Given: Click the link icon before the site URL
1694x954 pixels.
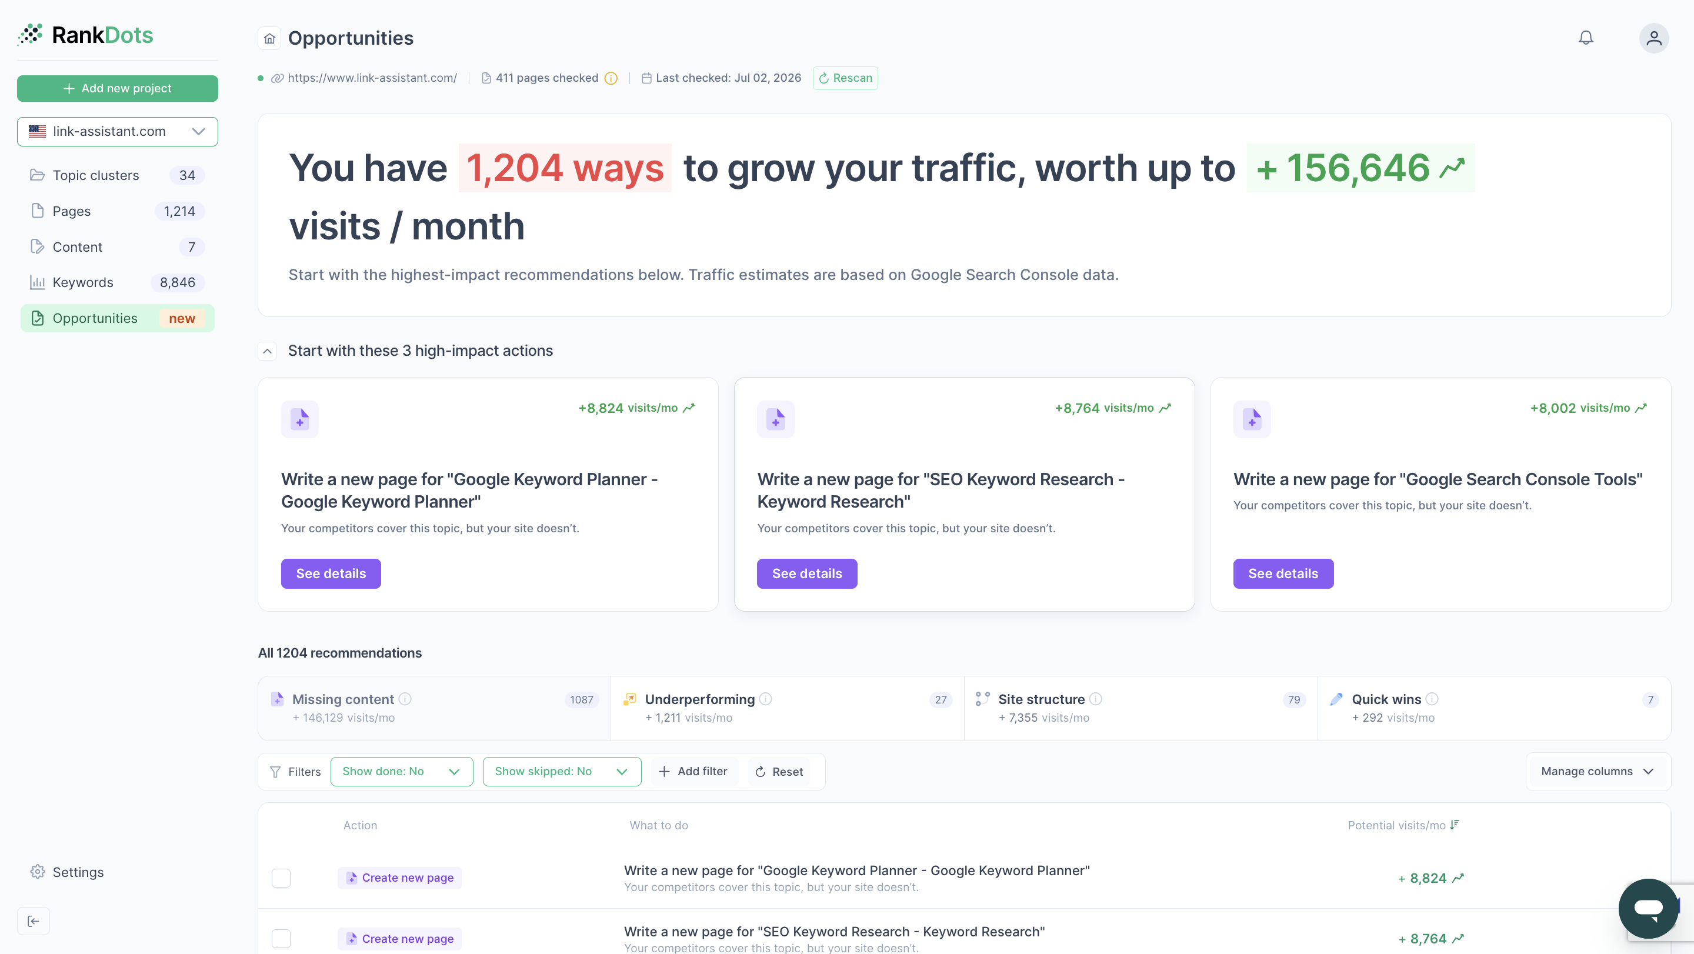Looking at the screenshot, I should tap(278, 78).
